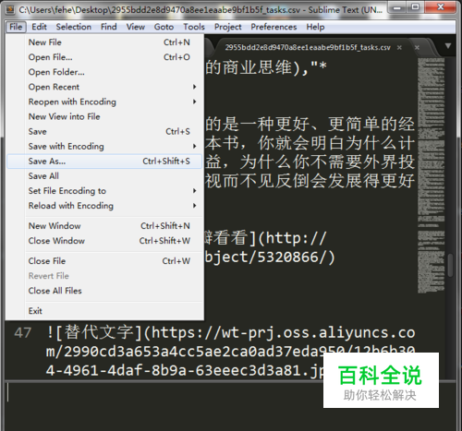Viewport: 462px width, 431px height.
Task: Choose Save All menu entry
Action: (x=104, y=176)
